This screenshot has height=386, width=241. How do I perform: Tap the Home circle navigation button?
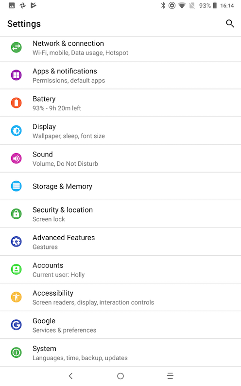pos(120,376)
